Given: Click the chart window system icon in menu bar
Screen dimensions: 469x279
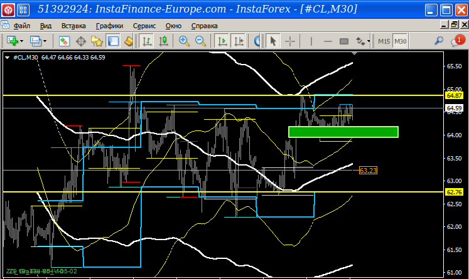Looking at the screenshot, I should point(5,25).
